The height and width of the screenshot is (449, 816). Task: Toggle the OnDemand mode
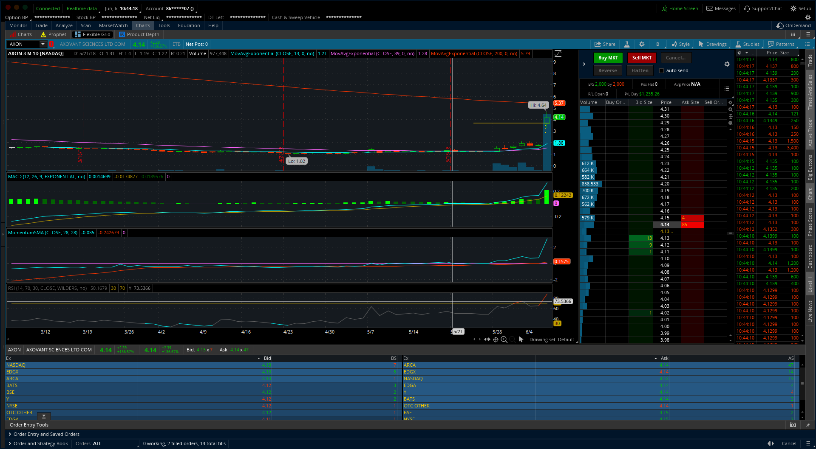tap(793, 25)
